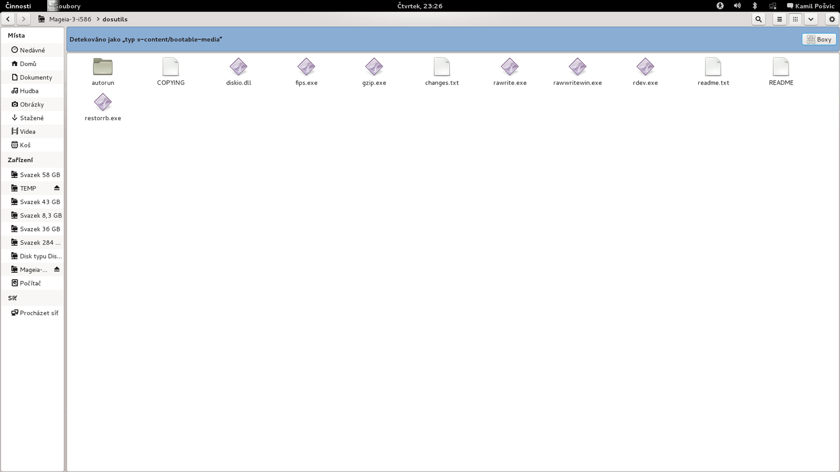The height and width of the screenshot is (472, 840).
Task: Select the README file icon
Action: (781, 67)
